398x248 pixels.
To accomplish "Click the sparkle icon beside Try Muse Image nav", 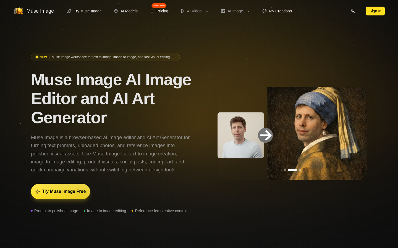I will pos(69,11).
